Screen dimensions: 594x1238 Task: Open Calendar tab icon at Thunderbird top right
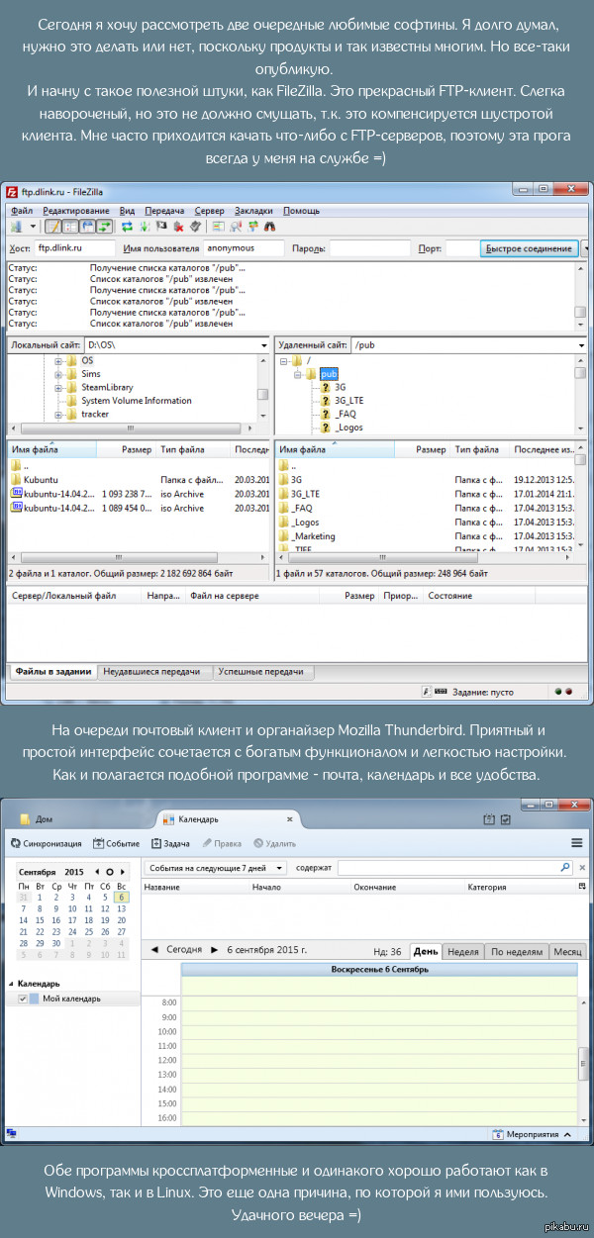coord(488,819)
